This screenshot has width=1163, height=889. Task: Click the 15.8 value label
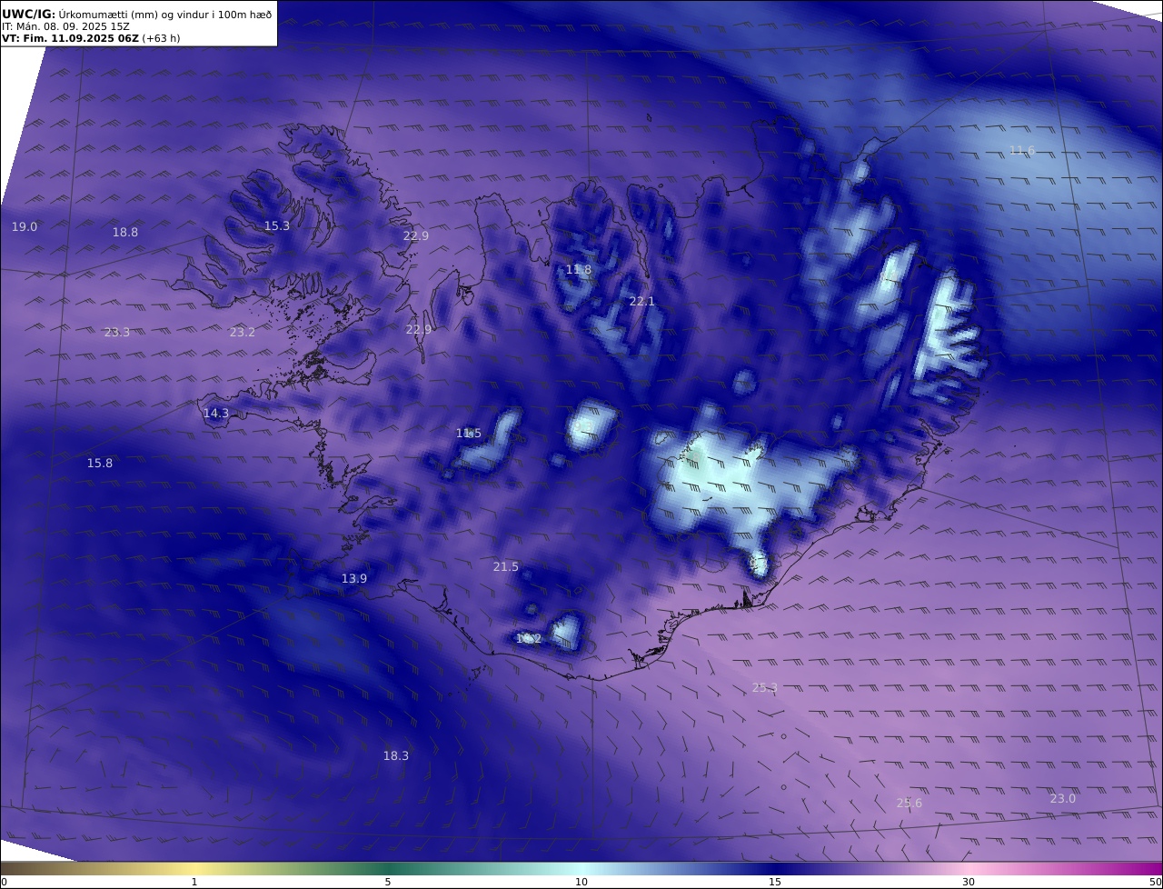[x=100, y=464]
